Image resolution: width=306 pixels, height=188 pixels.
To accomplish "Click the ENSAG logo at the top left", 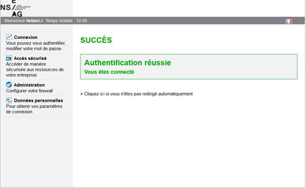I will tap(15, 8).
